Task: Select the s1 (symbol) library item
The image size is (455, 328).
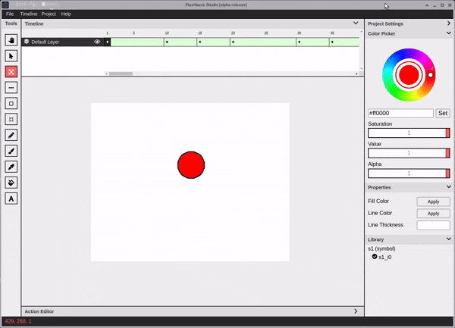Action: tap(381, 248)
